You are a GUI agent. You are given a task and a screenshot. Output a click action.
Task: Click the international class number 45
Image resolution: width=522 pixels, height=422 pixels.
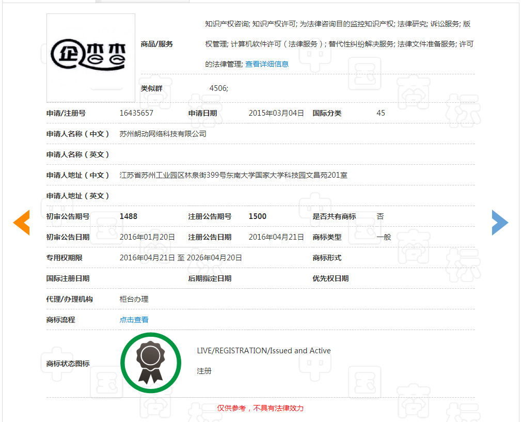(381, 113)
